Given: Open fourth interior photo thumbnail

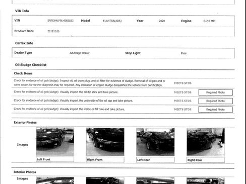Looking at the screenshot, I should pos(206,181).
